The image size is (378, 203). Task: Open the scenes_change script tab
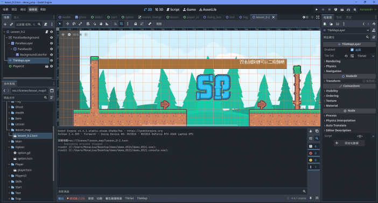150,17
